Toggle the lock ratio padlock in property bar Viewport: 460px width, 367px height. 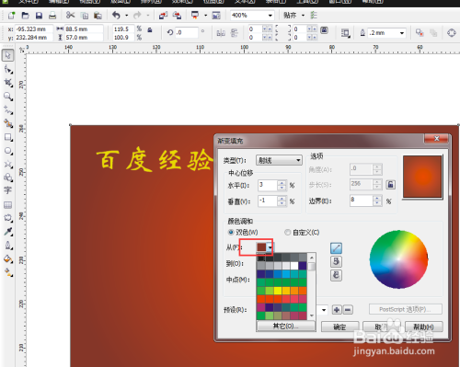pos(150,29)
